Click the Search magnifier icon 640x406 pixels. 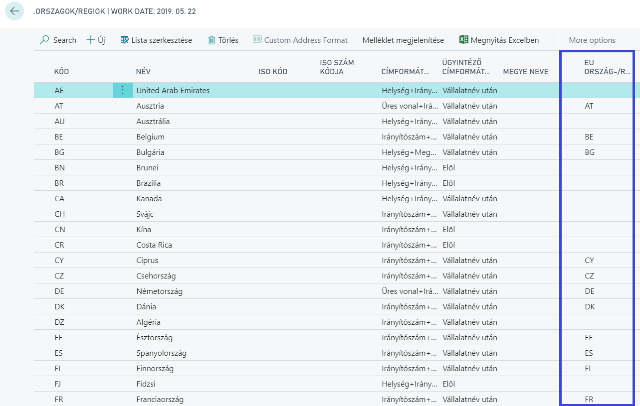(44, 40)
